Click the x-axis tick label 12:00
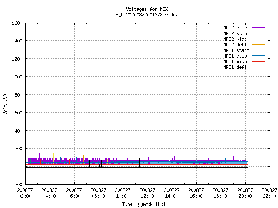This screenshot has width=278, height=208. 147,196
